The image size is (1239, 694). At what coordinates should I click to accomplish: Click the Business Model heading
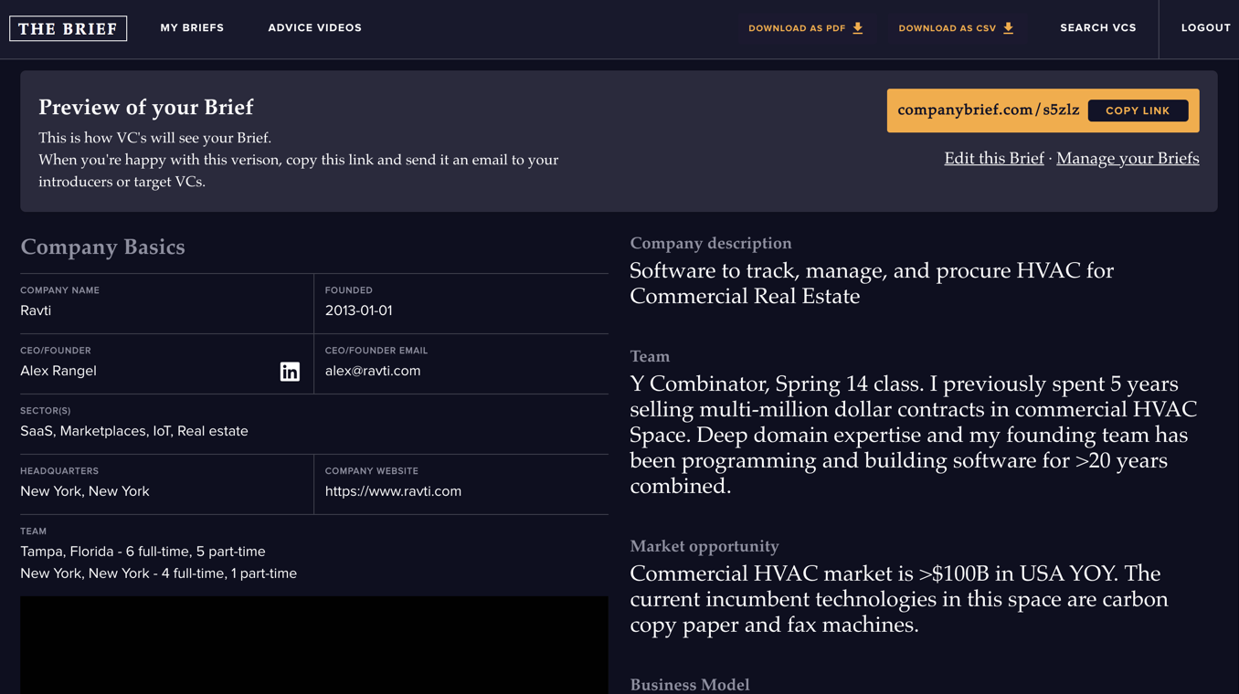point(690,685)
